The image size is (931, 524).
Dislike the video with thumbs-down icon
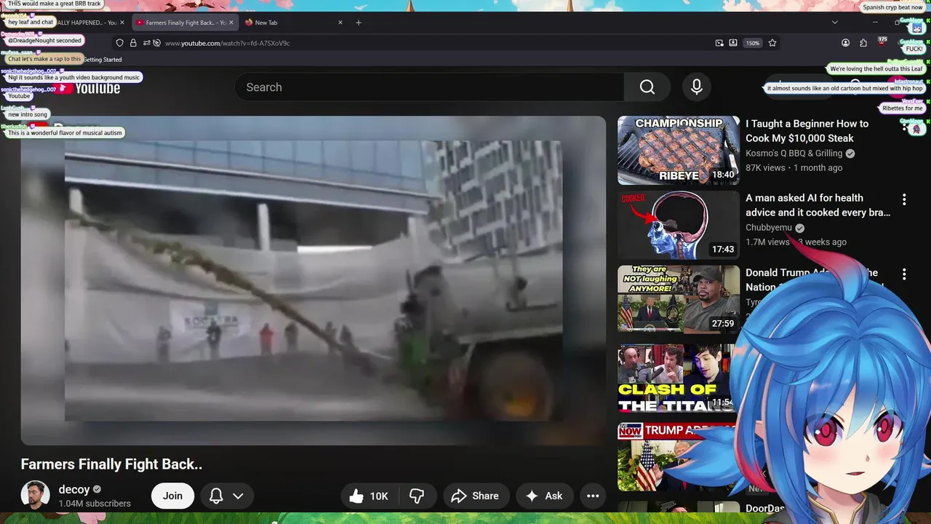pos(417,496)
